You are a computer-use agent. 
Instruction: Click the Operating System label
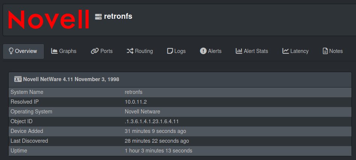coord(31,112)
